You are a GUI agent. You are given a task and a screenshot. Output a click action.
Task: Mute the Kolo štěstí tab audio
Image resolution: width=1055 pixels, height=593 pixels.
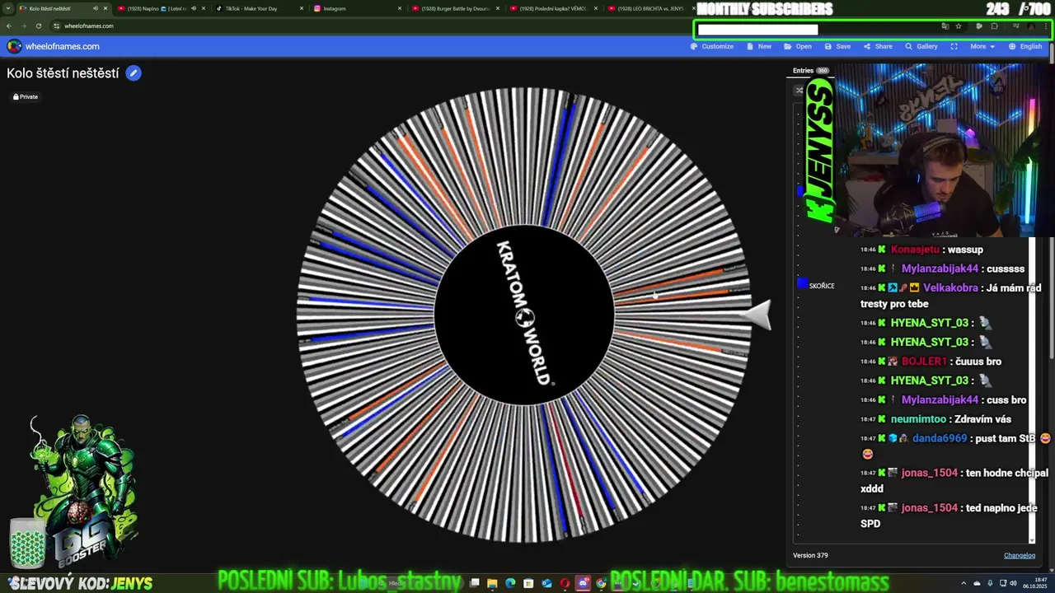[x=96, y=8]
